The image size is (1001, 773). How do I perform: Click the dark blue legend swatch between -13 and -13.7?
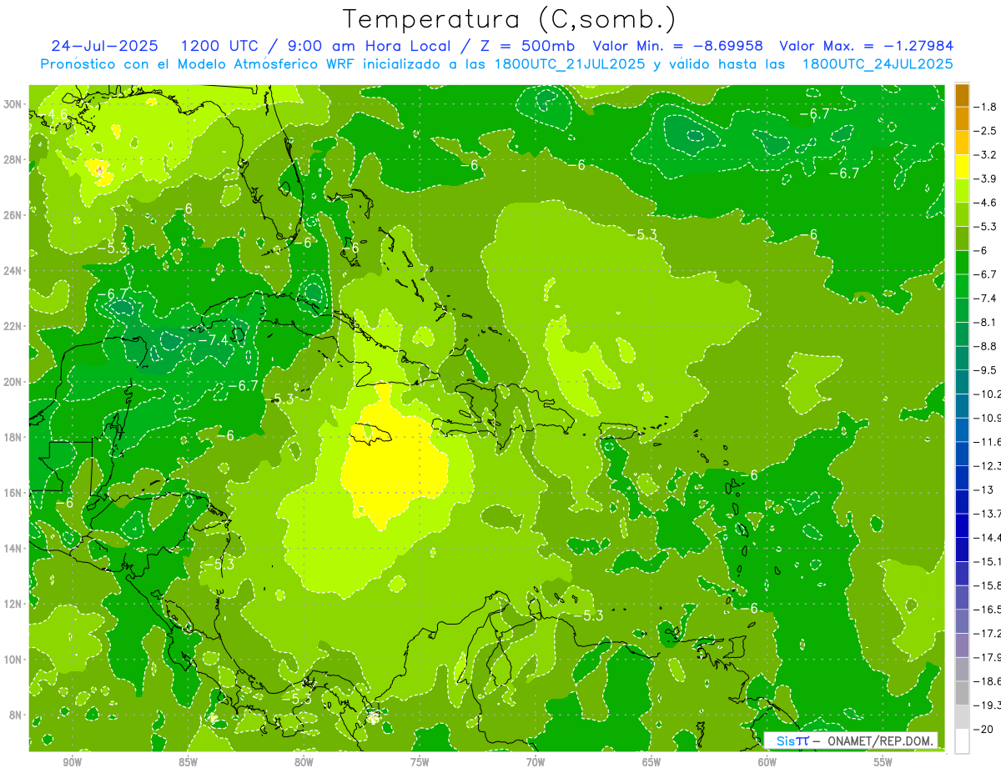(x=962, y=501)
